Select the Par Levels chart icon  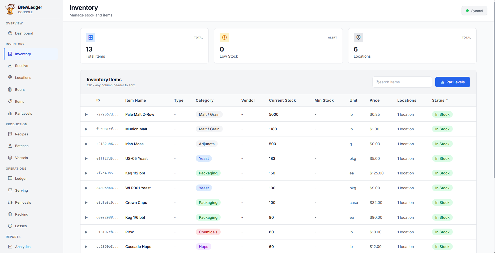pyautogui.click(x=10, y=113)
